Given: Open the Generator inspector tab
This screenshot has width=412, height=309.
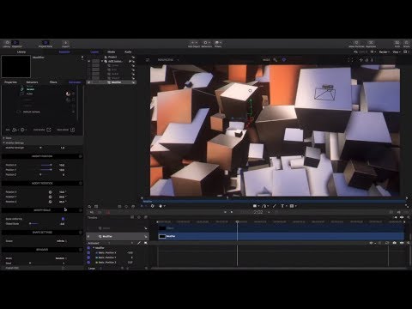Looking at the screenshot, I should coord(75,82).
